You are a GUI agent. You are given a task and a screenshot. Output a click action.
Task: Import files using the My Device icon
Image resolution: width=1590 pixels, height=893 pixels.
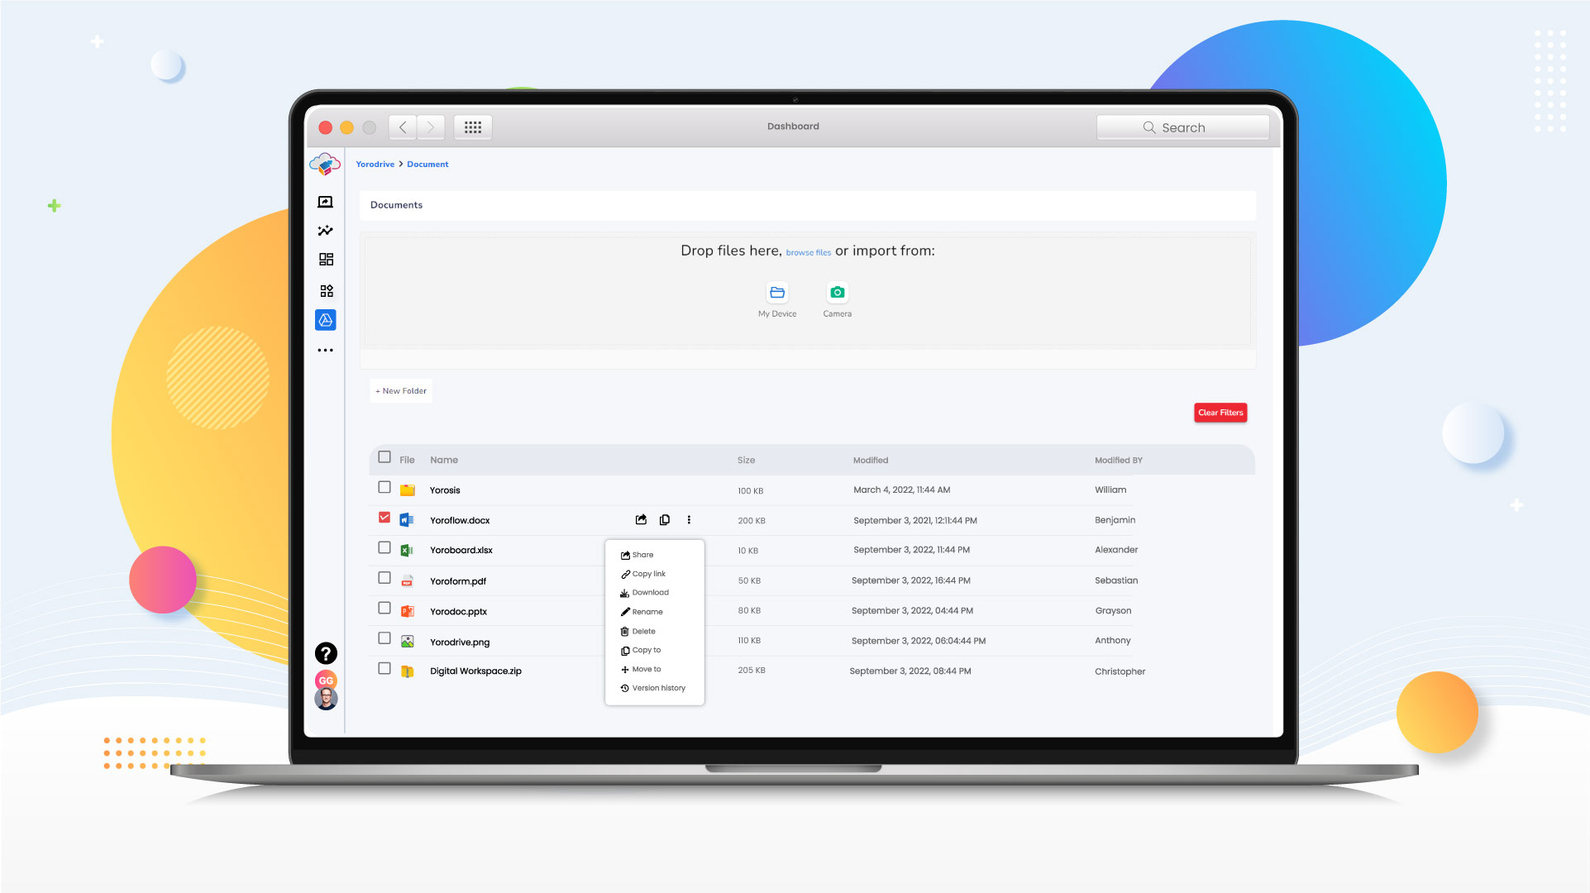tap(776, 292)
